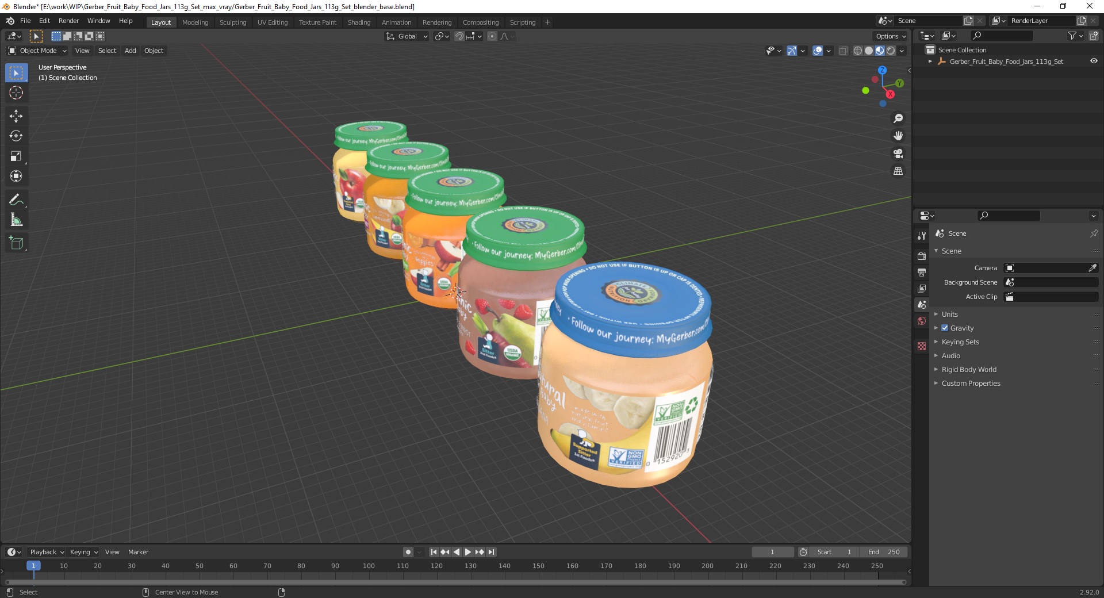Select the Add Cube tool

[x=16, y=243]
